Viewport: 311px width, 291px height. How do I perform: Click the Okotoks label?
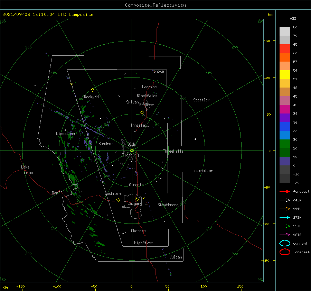[138, 231]
